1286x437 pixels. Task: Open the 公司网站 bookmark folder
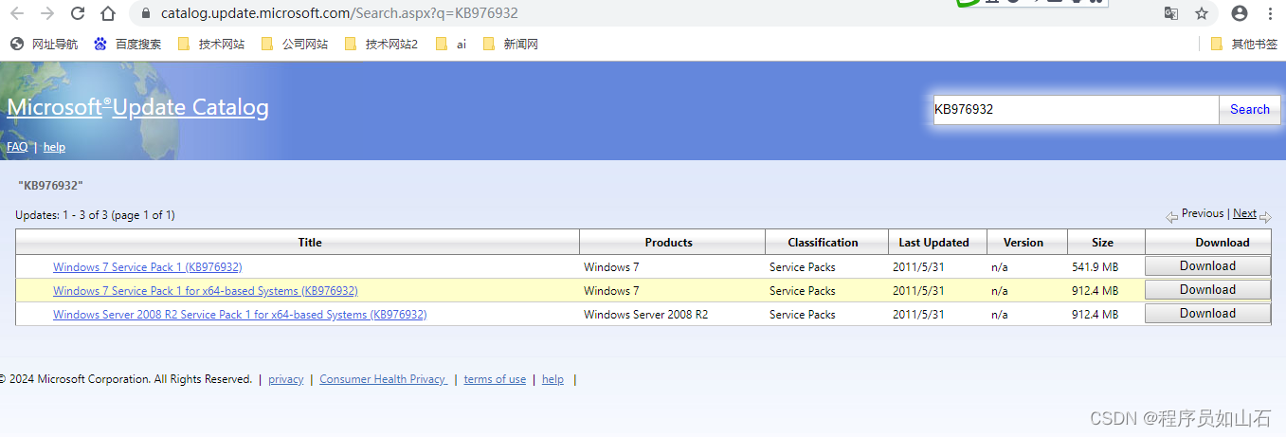click(294, 44)
